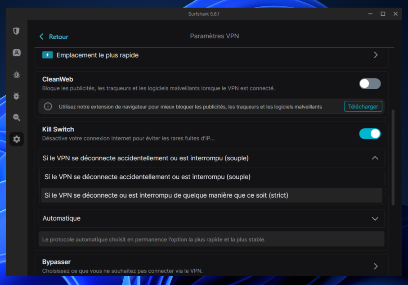Open the Emplacement le plus rapide chevron arrow

tap(376, 55)
